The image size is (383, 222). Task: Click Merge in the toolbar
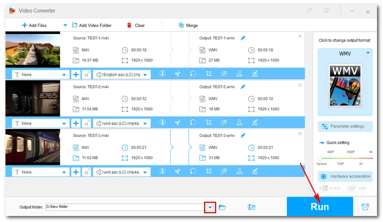click(x=188, y=25)
